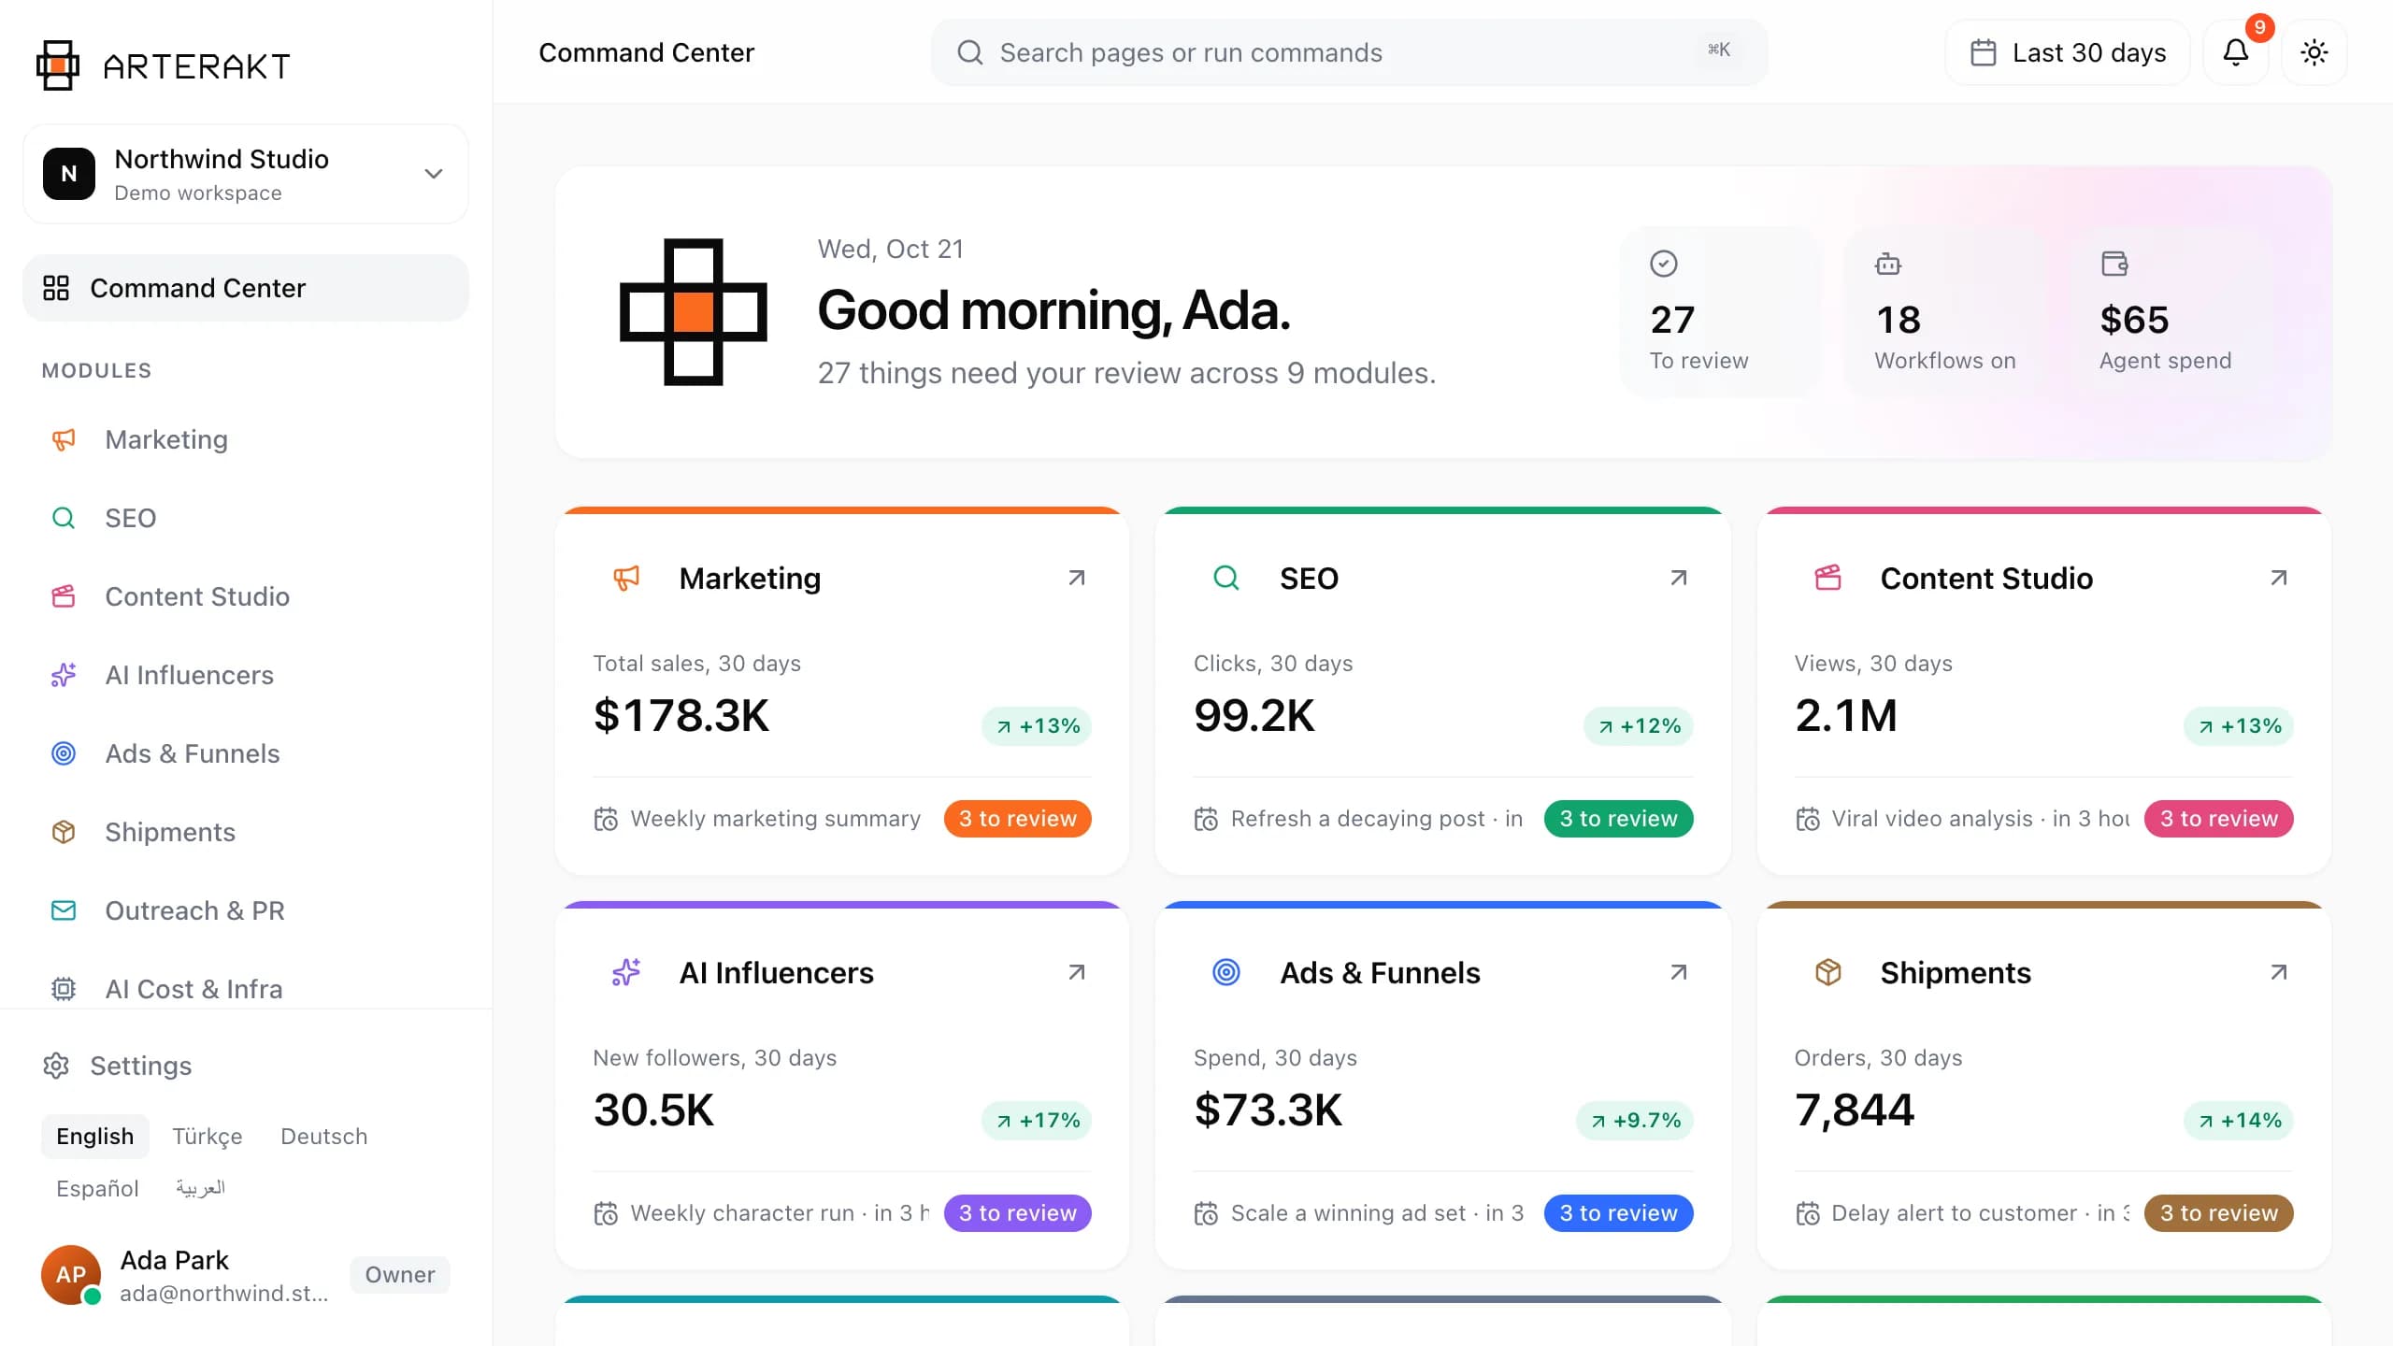Click the box icon on the Shipments card

[x=1828, y=972]
